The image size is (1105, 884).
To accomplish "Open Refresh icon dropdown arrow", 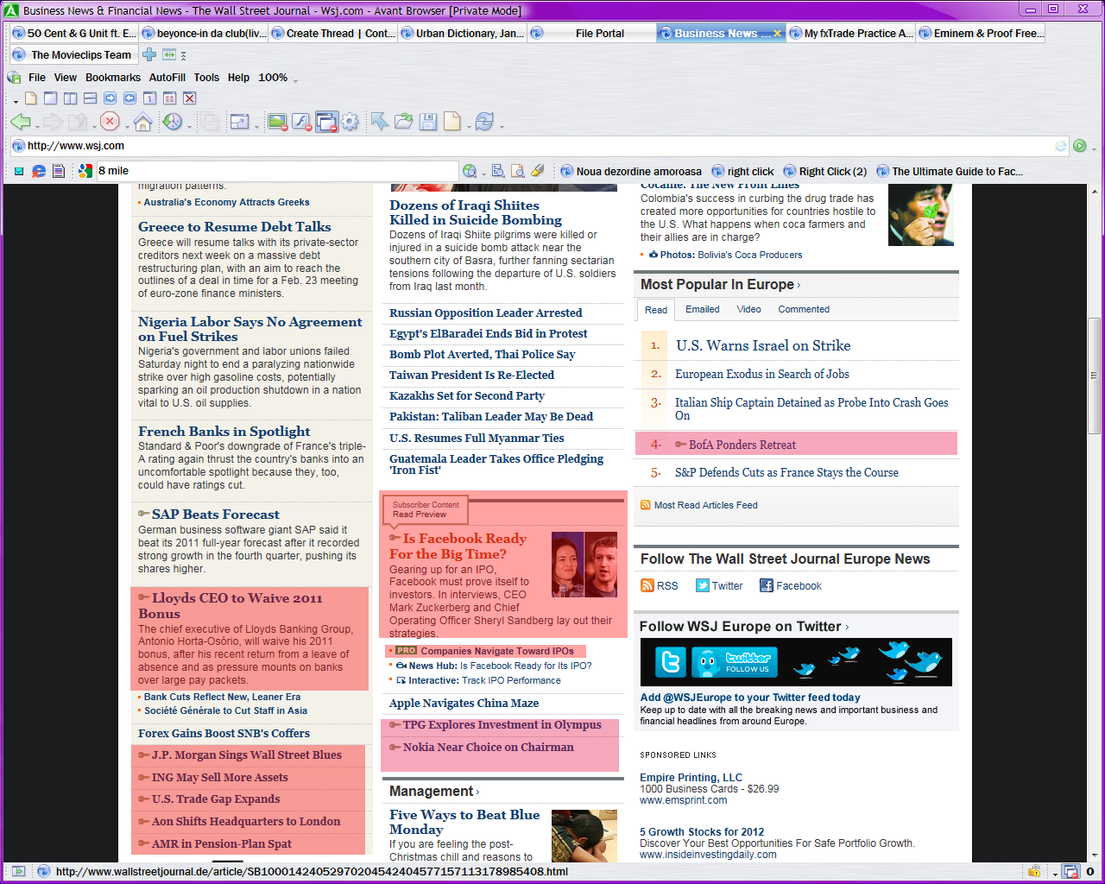I will [501, 127].
